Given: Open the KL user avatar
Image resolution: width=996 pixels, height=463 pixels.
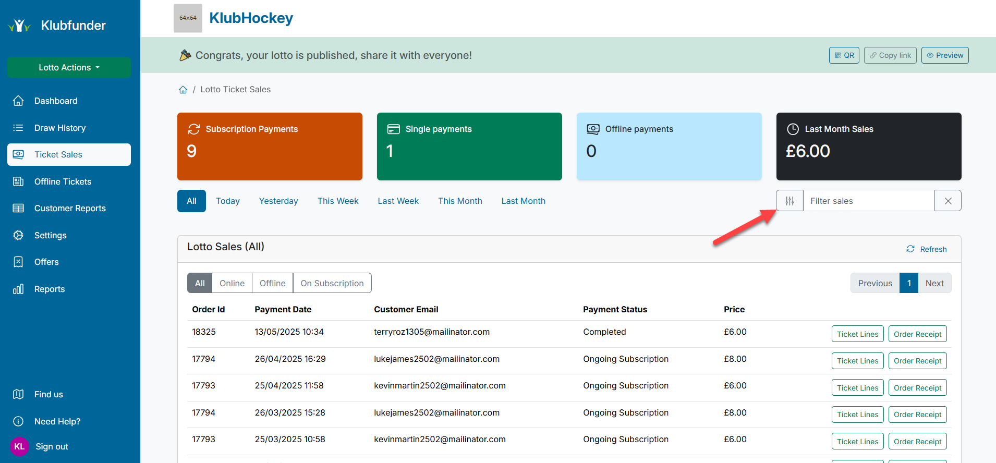Looking at the screenshot, I should pos(19,446).
